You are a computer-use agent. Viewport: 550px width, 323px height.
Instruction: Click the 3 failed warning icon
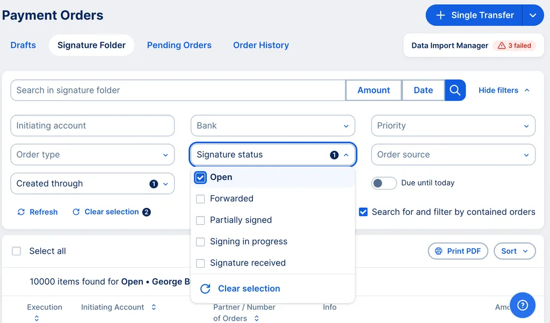point(501,46)
